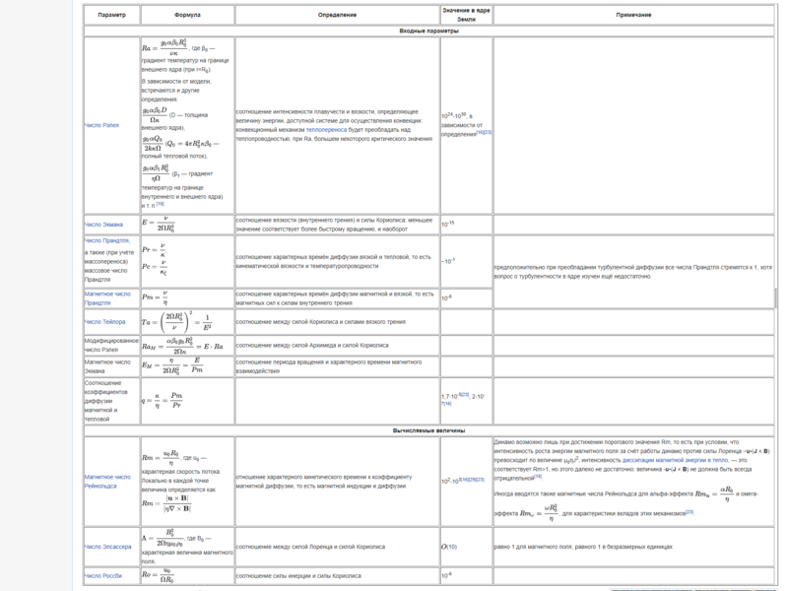Open the «теплопереноса» link in definition
Image resolution: width=788 pixels, height=591 pixels.
[326, 130]
